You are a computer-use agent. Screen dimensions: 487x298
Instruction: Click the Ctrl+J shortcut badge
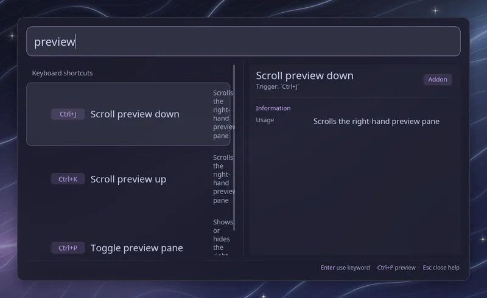(x=68, y=114)
